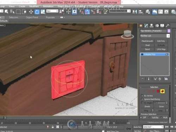Viewport: 176px width, 132px height.
Task: Switch to the Motion command panel
Action: click(x=157, y=26)
